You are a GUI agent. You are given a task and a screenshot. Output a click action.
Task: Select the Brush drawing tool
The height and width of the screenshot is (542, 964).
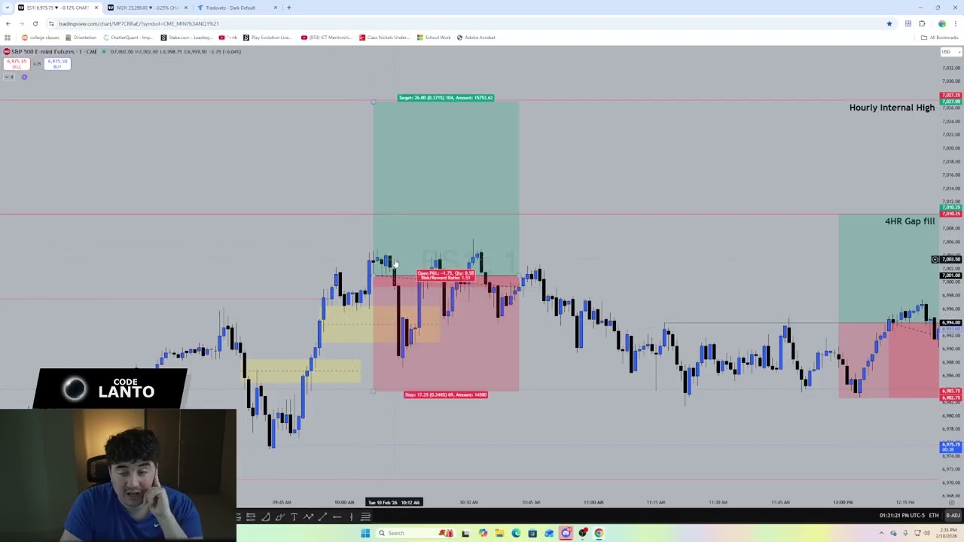click(x=280, y=516)
